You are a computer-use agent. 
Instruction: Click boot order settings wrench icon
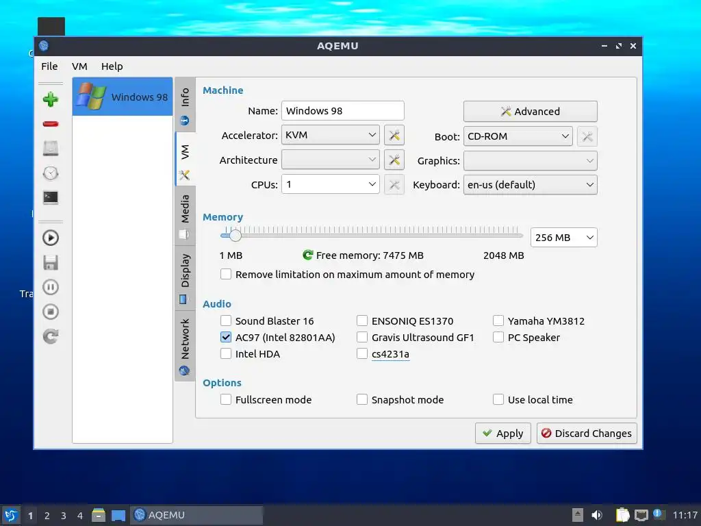tap(587, 136)
